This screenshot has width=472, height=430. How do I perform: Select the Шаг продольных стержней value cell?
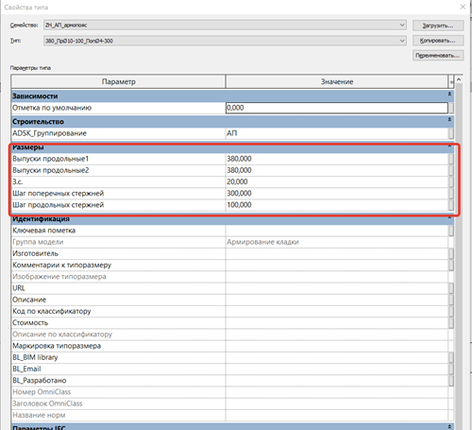pos(337,205)
